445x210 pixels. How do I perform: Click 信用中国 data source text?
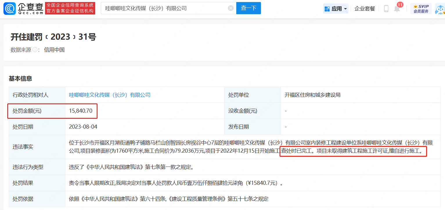pyautogui.click(x=54, y=50)
